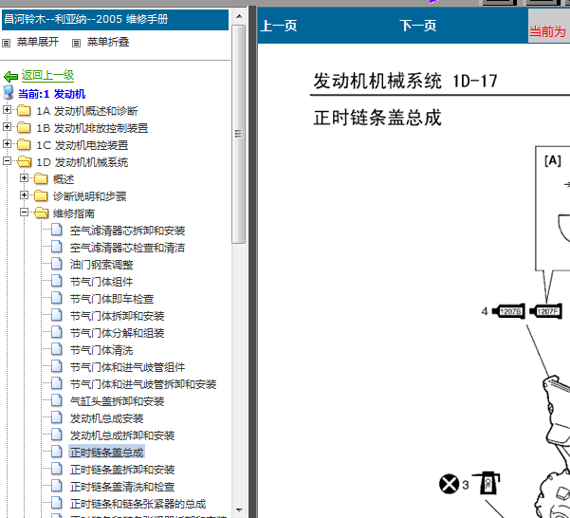
Task: Click document icon beside 正时链条盖清洗和检查
Action: (x=57, y=486)
